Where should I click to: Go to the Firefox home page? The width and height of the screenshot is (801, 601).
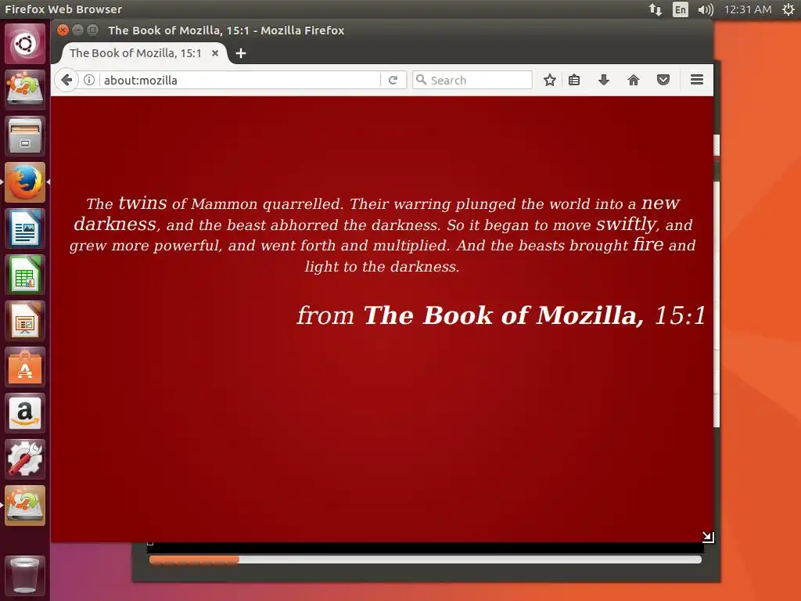click(634, 80)
